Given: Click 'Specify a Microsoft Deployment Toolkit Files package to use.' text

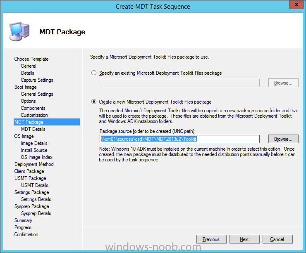Looking at the screenshot, I should tap(150, 57).
